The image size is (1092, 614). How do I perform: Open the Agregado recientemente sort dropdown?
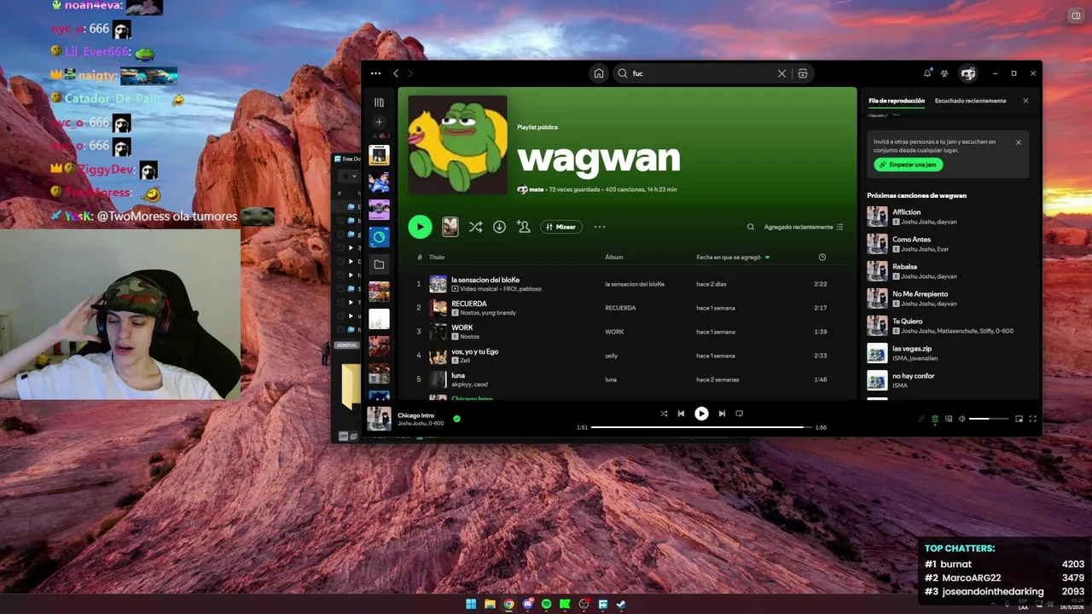tap(804, 227)
